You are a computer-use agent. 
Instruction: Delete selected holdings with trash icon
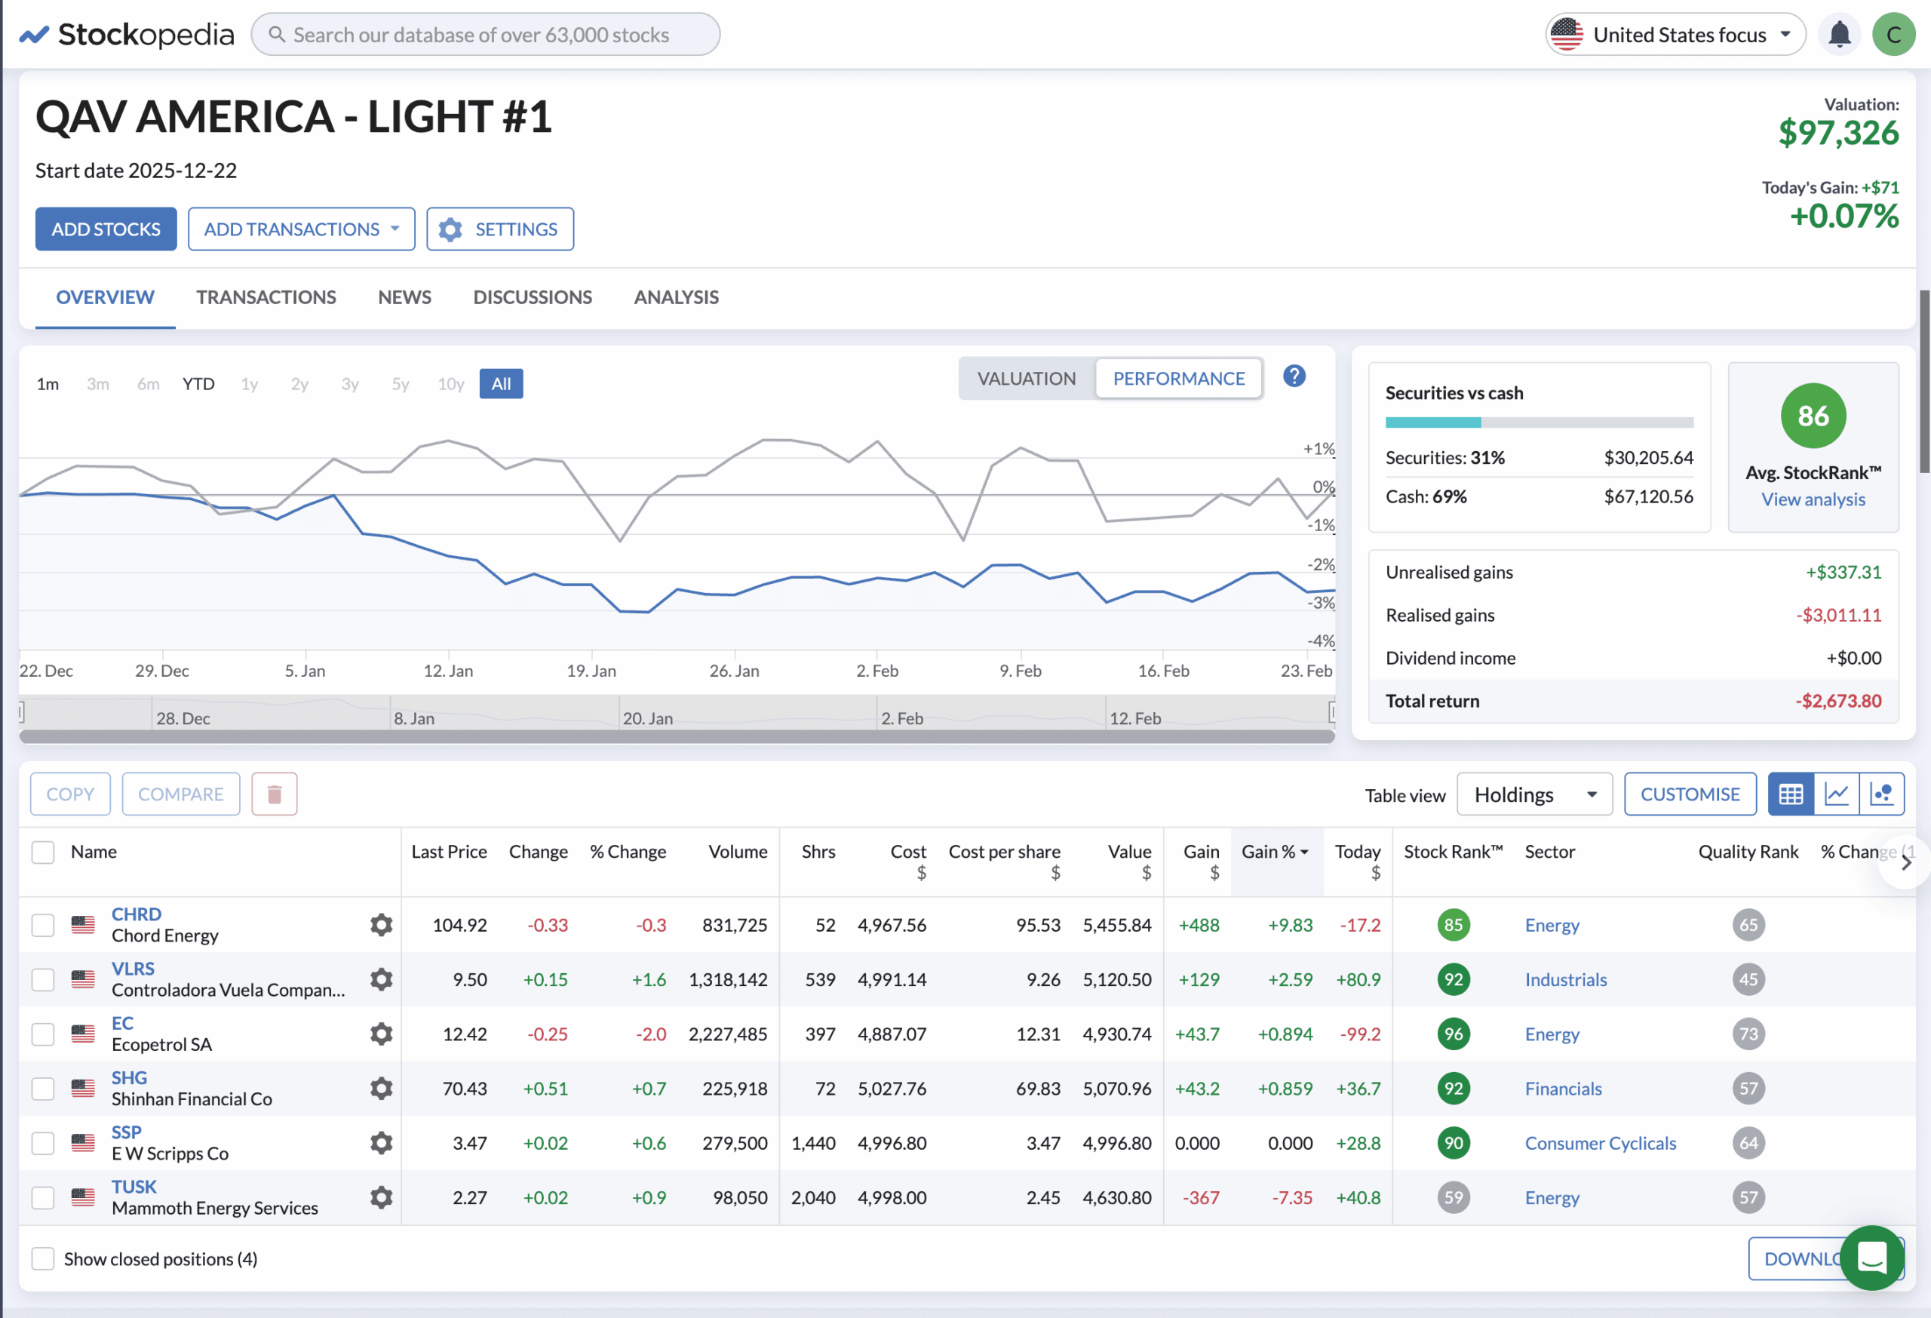275,794
